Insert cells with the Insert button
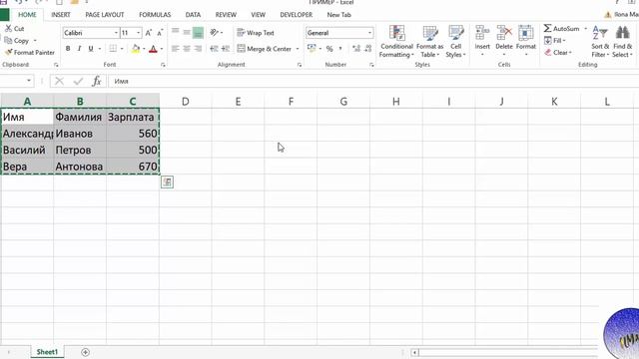The image size is (639, 359). [x=482, y=41]
